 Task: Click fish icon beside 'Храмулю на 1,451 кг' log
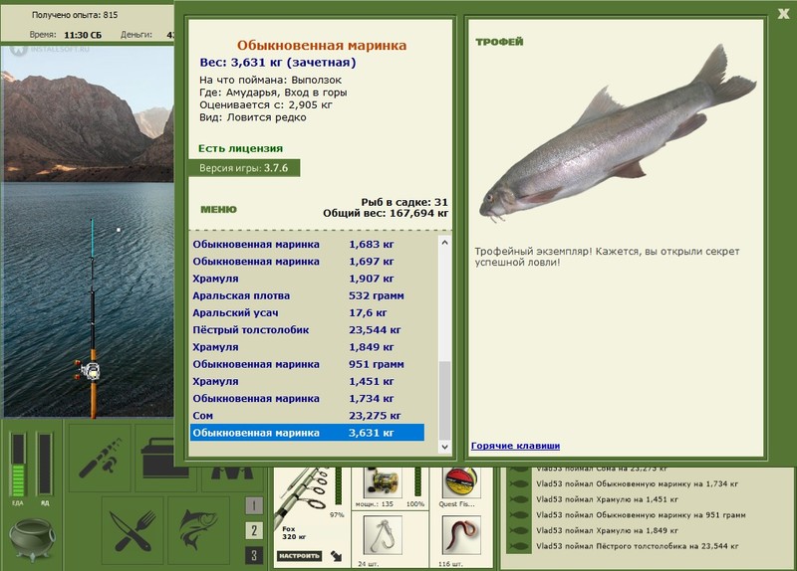point(518,499)
